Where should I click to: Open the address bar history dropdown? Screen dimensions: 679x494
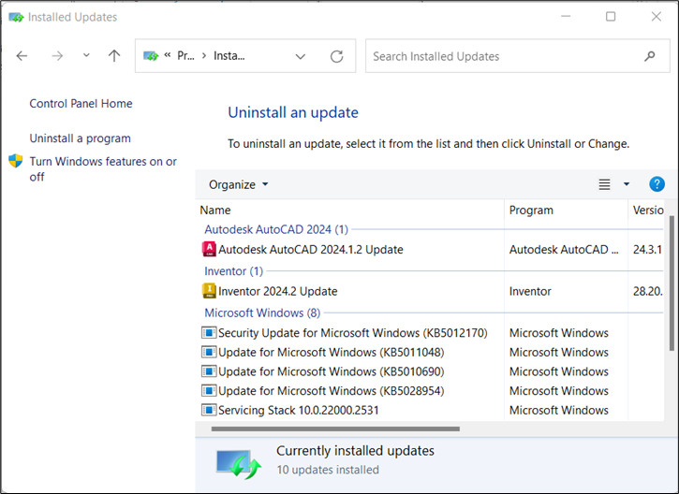(x=301, y=56)
